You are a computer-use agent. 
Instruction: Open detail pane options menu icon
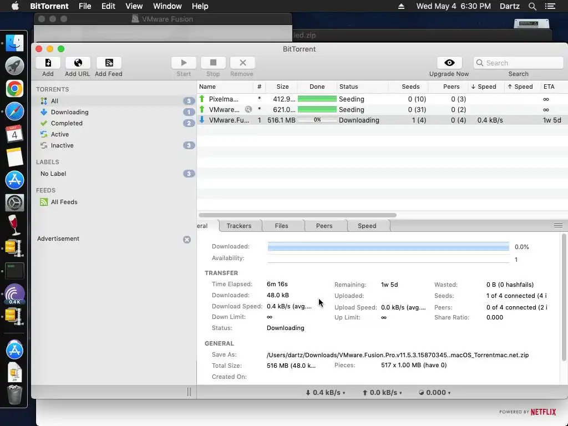tap(558, 226)
